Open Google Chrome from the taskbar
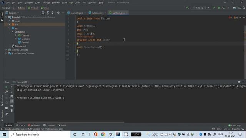Image resolution: width=246 pixels, height=138 pixels. point(103,135)
